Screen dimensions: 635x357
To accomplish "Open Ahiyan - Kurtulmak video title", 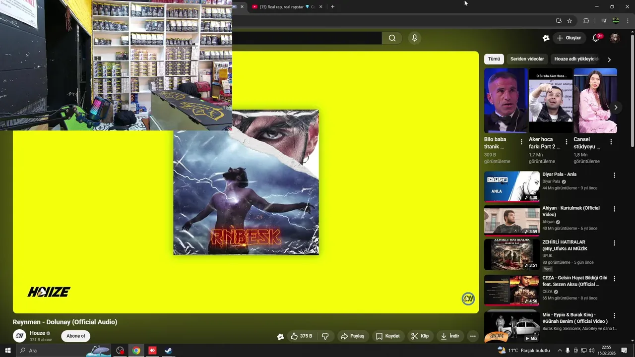I will click(x=571, y=211).
